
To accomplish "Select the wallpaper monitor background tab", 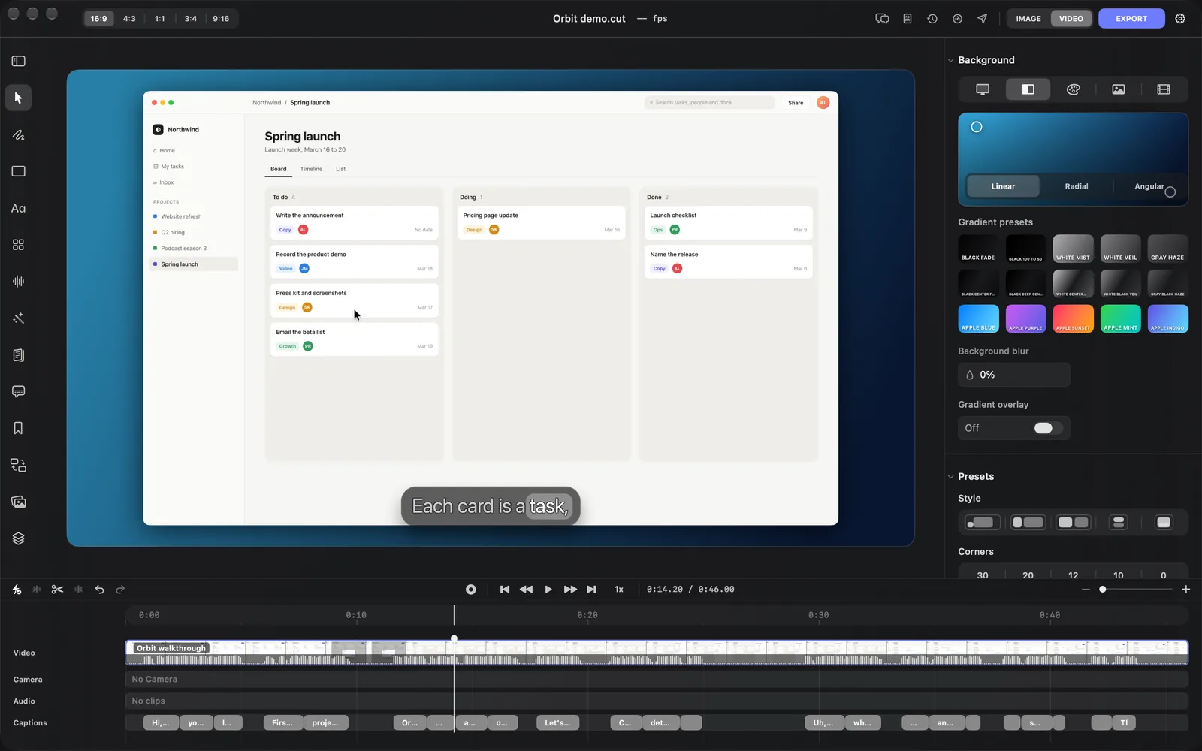I will coord(983,89).
